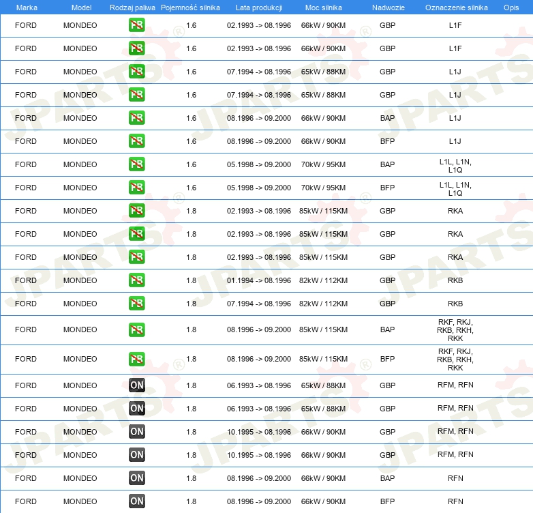Screen dimensions: 533x513
Task: Click the 01.1994 -> 08.1996 production date cell
Action: [259, 280]
